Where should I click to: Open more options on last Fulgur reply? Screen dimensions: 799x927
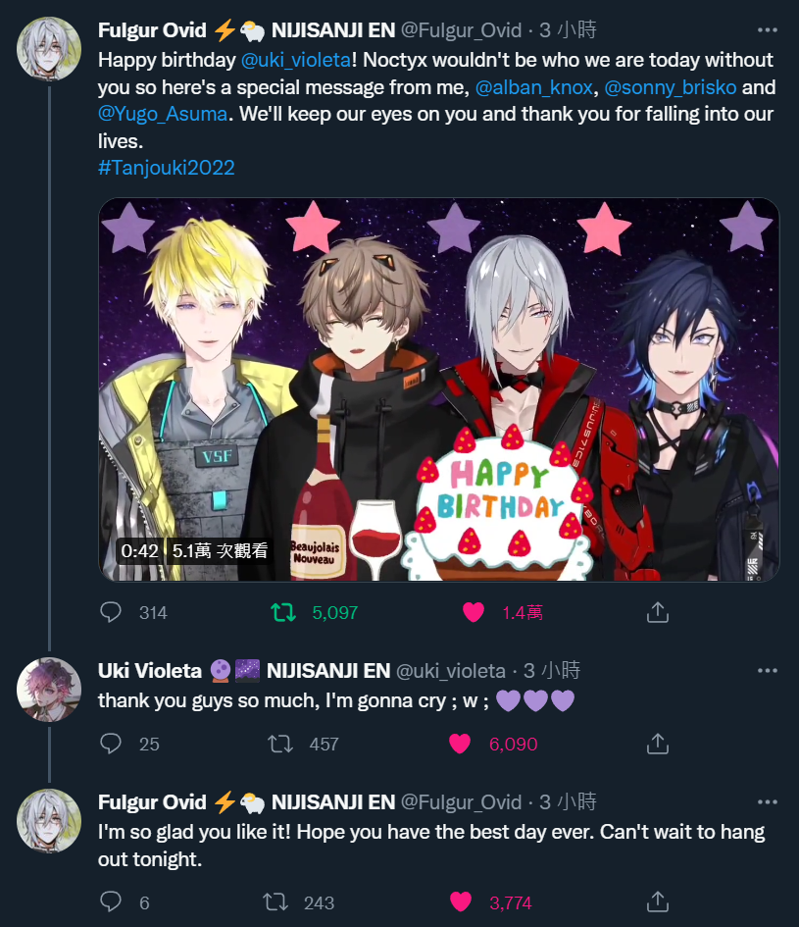click(767, 802)
